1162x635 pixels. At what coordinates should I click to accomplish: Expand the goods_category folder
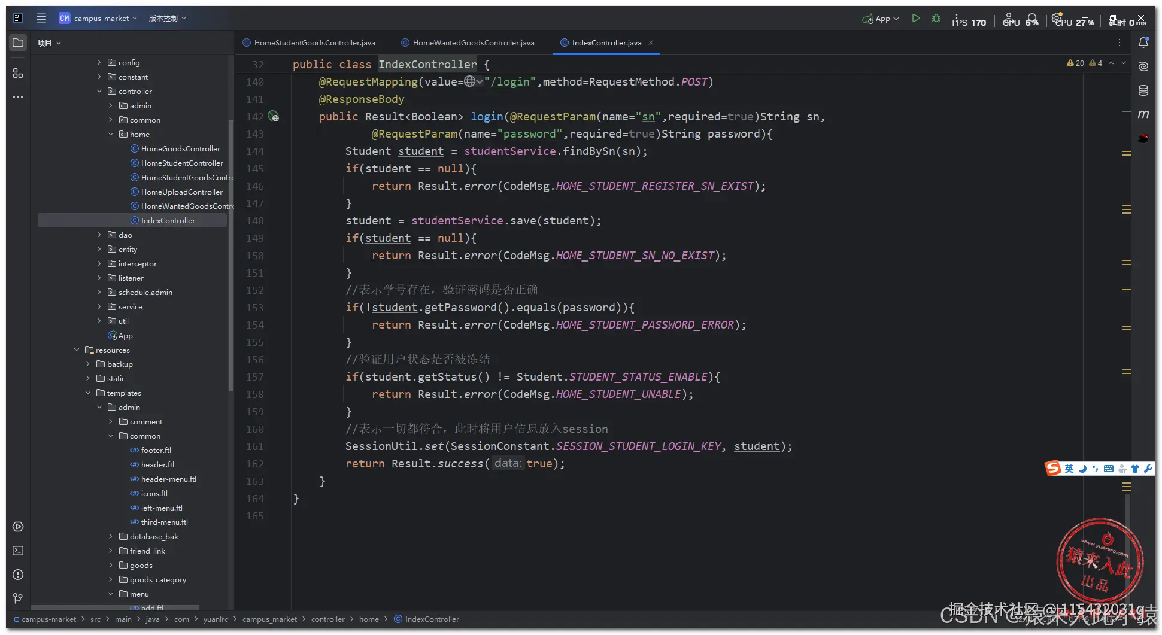(111, 579)
